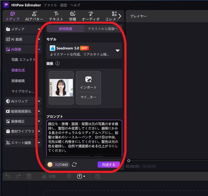The height and width of the screenshot is (196, 208).
Task: Open the メディア tab in top toolbar
Action: coord(13,16)
